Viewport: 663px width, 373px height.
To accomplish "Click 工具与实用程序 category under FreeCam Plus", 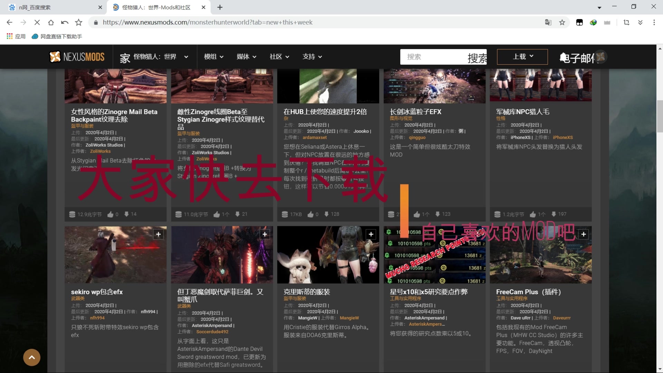I will click(512, 298).
